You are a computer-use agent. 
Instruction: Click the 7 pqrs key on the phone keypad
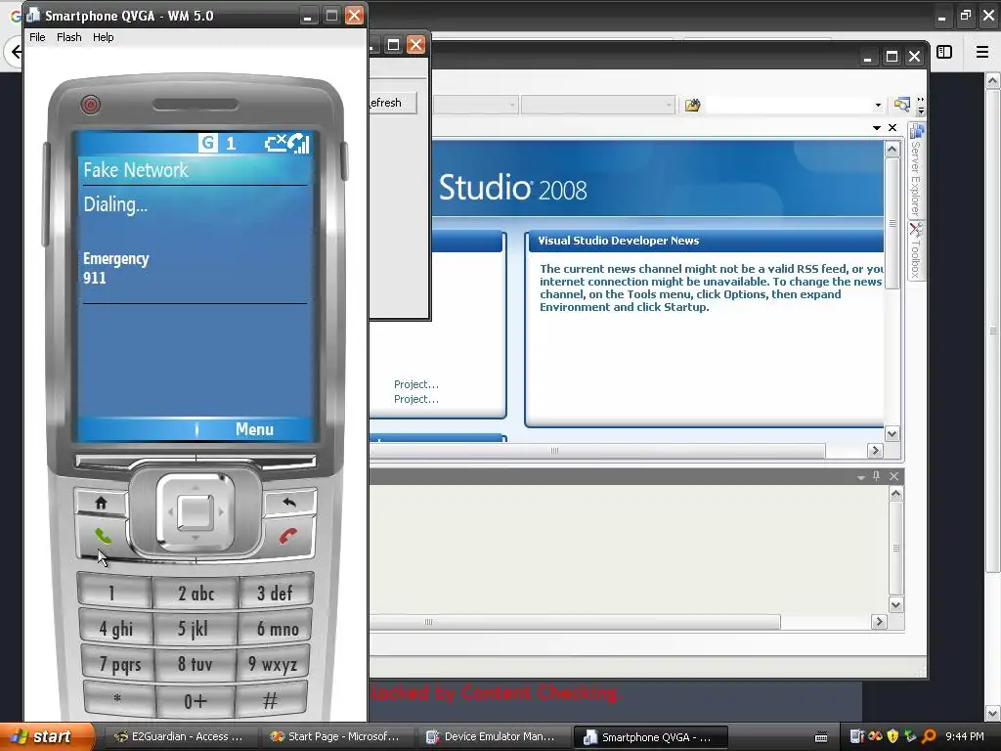(x=118, y=664)
